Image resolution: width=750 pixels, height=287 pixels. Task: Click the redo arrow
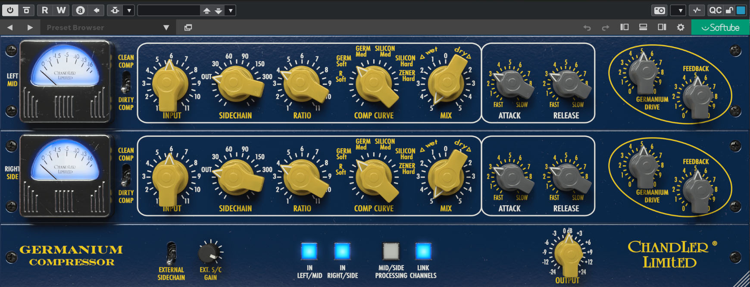(606, 28)
